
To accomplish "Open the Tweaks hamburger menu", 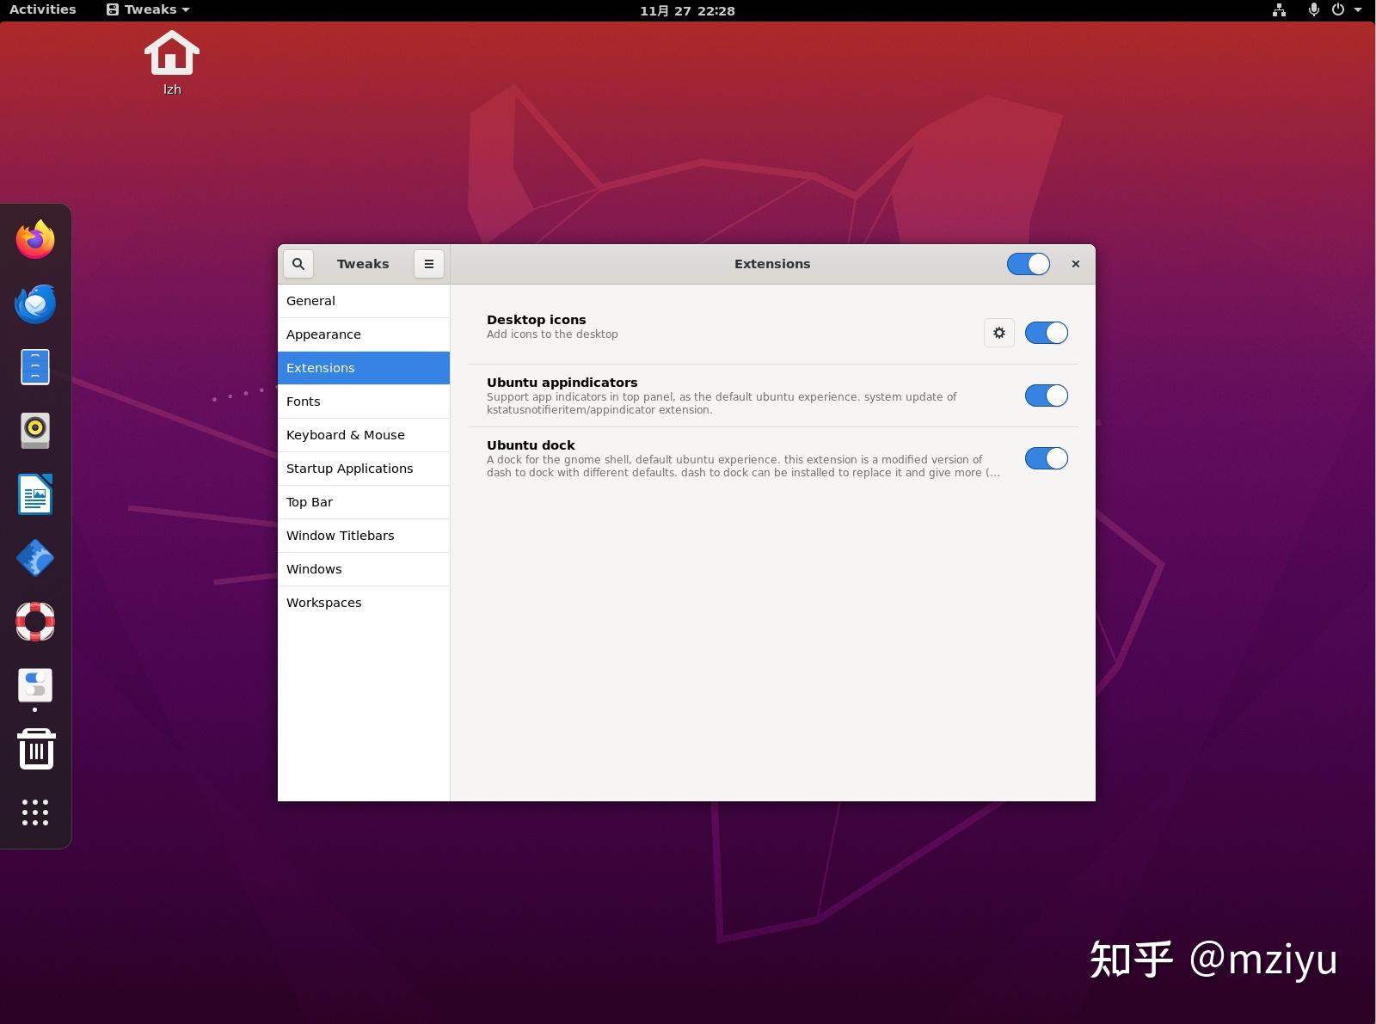I will 428,264.
